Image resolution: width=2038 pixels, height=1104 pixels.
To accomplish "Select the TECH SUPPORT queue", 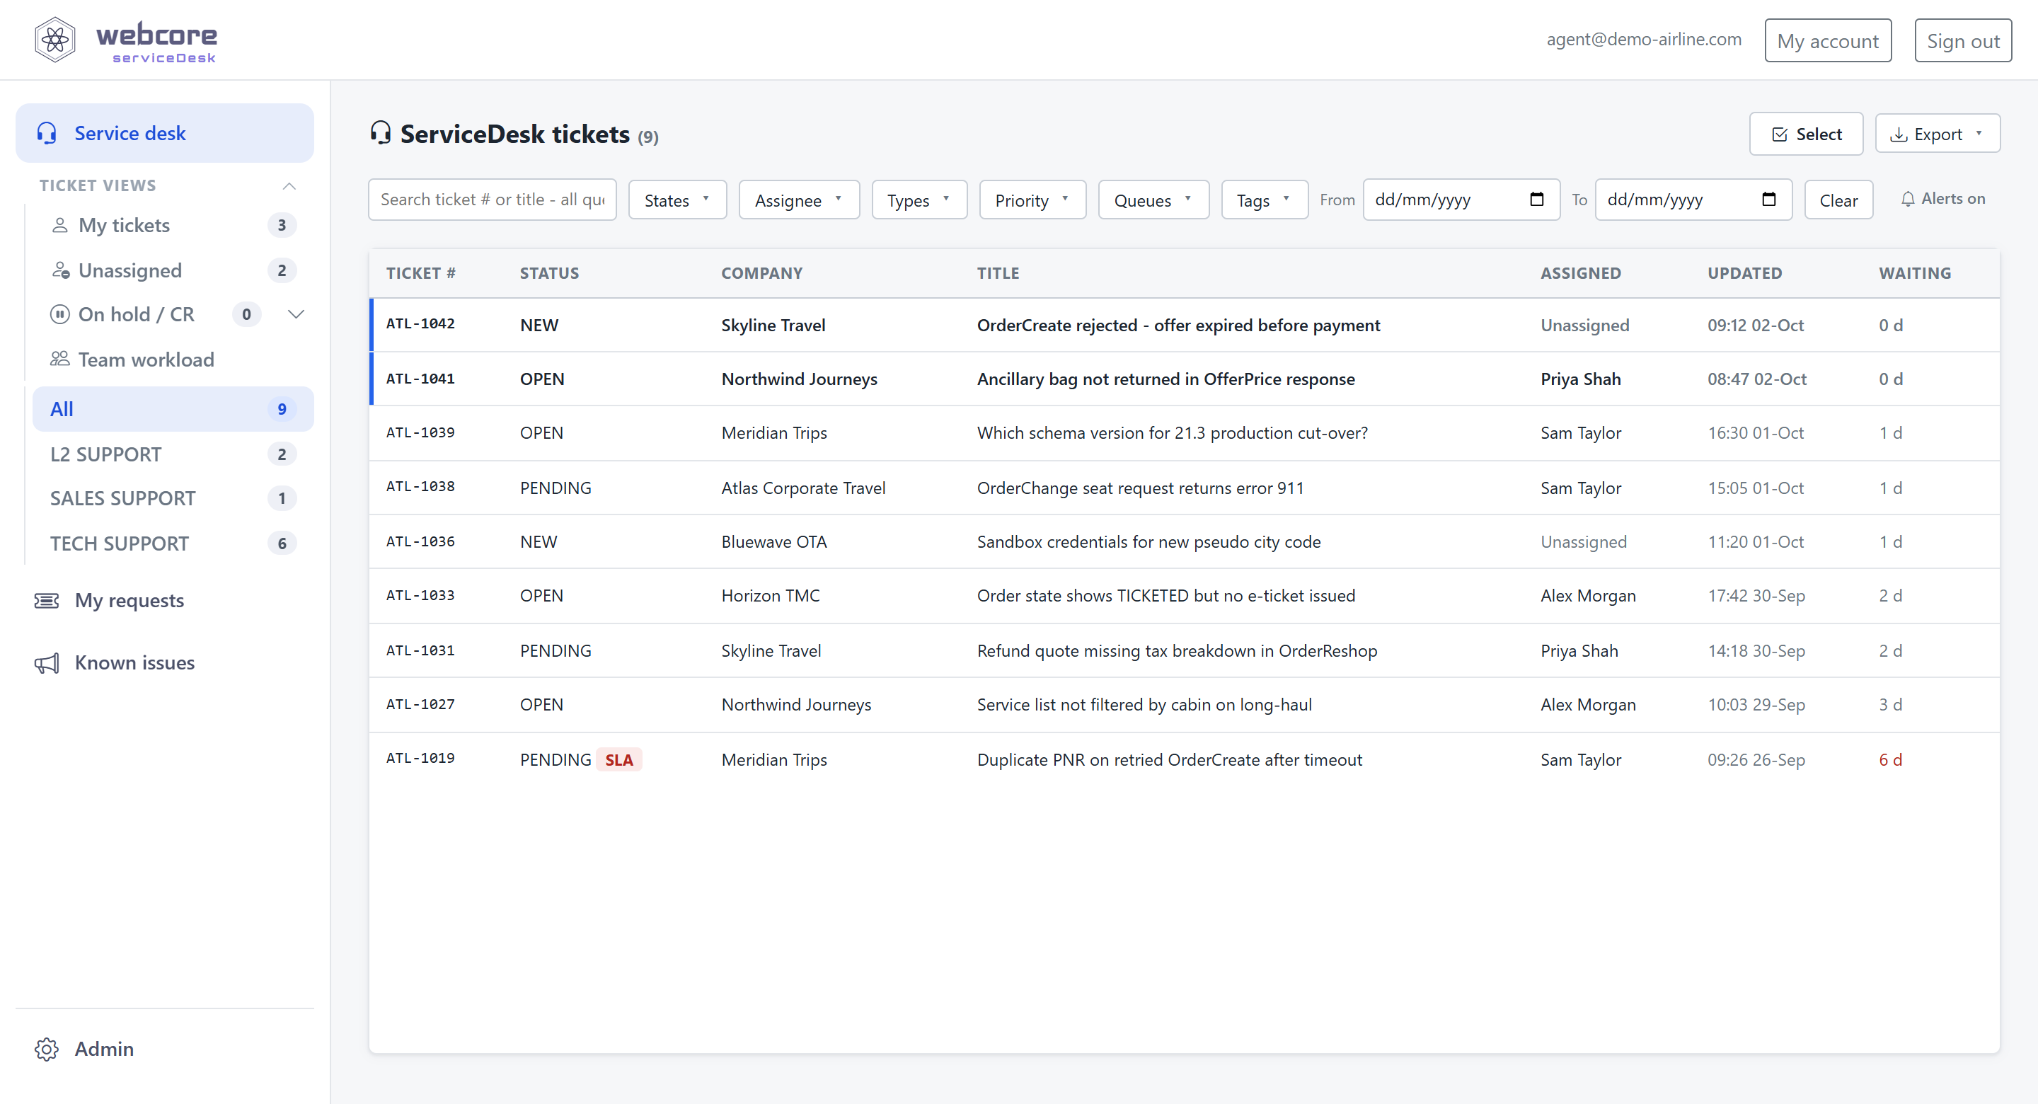I will (173, 544).
